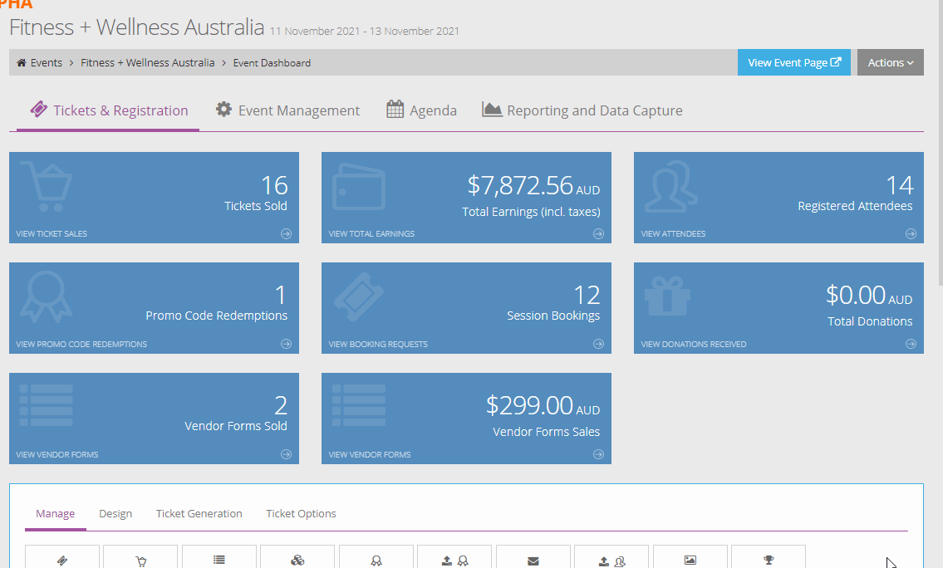Click the $7,872.56 total earnings amount
Screen dimensions: 943x568
click(x=520, y=185)
